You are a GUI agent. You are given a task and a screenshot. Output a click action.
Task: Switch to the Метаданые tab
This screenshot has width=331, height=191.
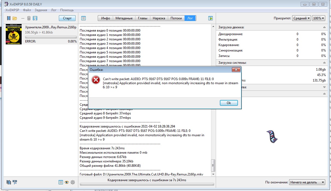click(124, 18)
